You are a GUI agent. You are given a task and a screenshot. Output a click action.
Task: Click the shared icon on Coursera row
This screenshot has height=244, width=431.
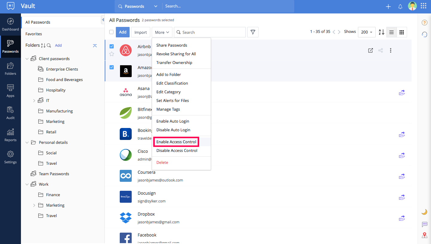pyautogui.click(x=402, y=176)
